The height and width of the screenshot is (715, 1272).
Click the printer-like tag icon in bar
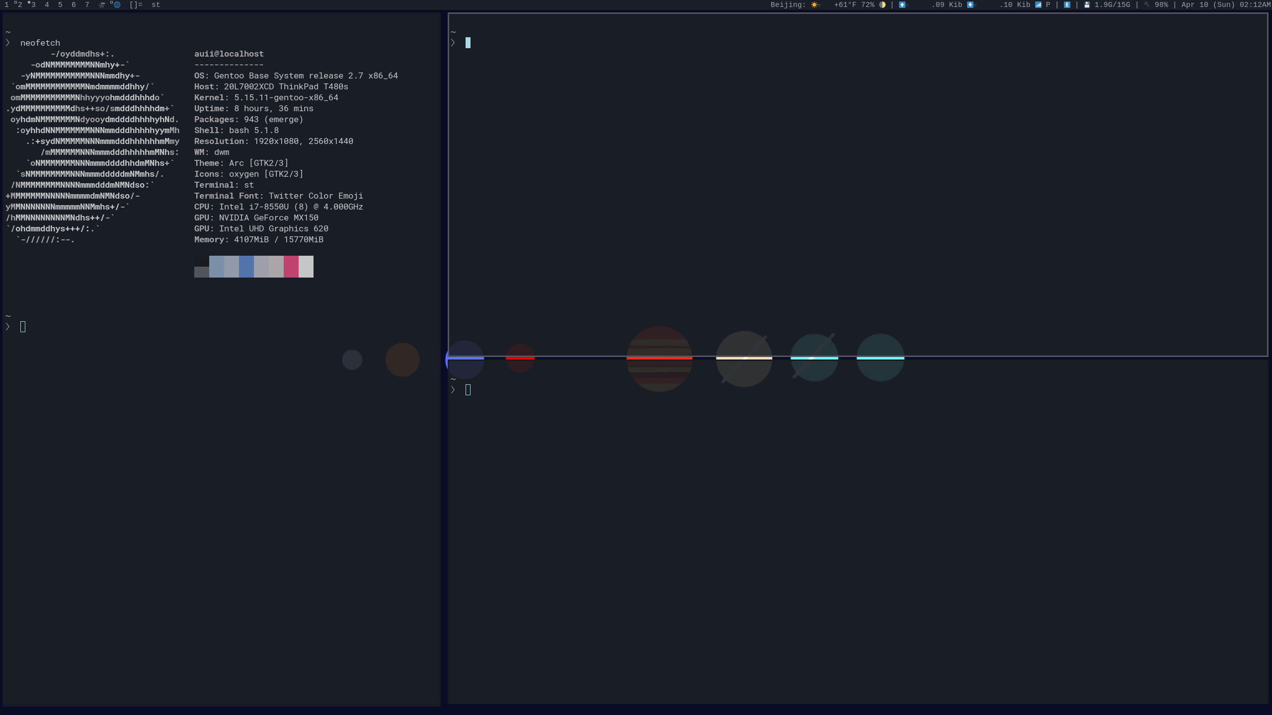102,5
